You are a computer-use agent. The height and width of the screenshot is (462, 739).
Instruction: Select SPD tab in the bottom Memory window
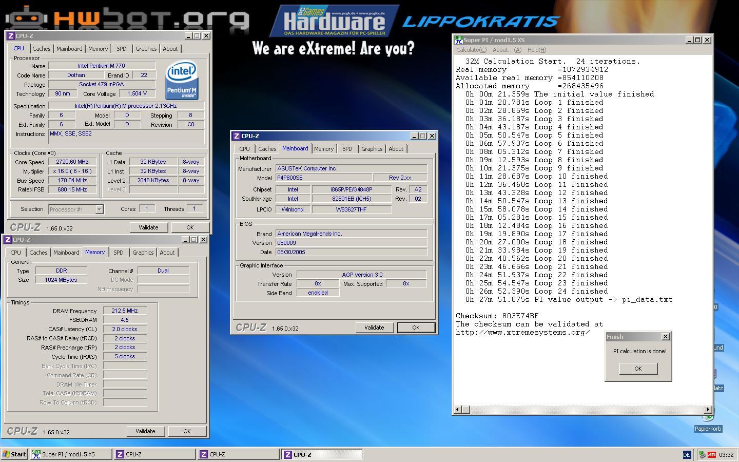click(x=119, y=253)
